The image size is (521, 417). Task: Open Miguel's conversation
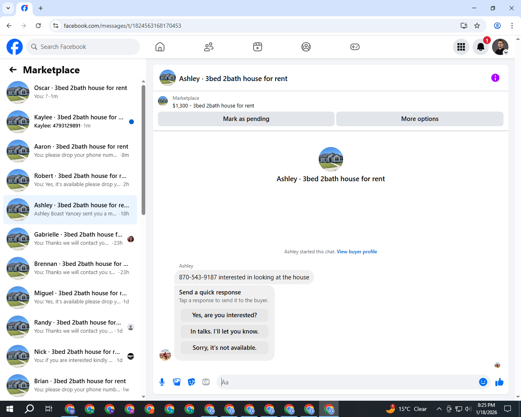coord(70,297)
